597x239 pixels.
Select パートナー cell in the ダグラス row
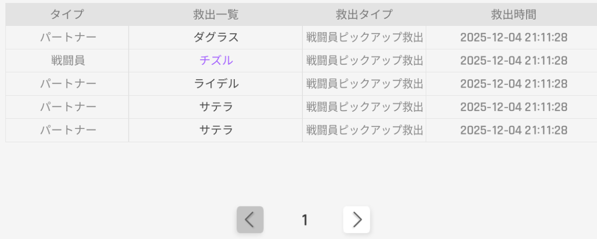(68, 37)
